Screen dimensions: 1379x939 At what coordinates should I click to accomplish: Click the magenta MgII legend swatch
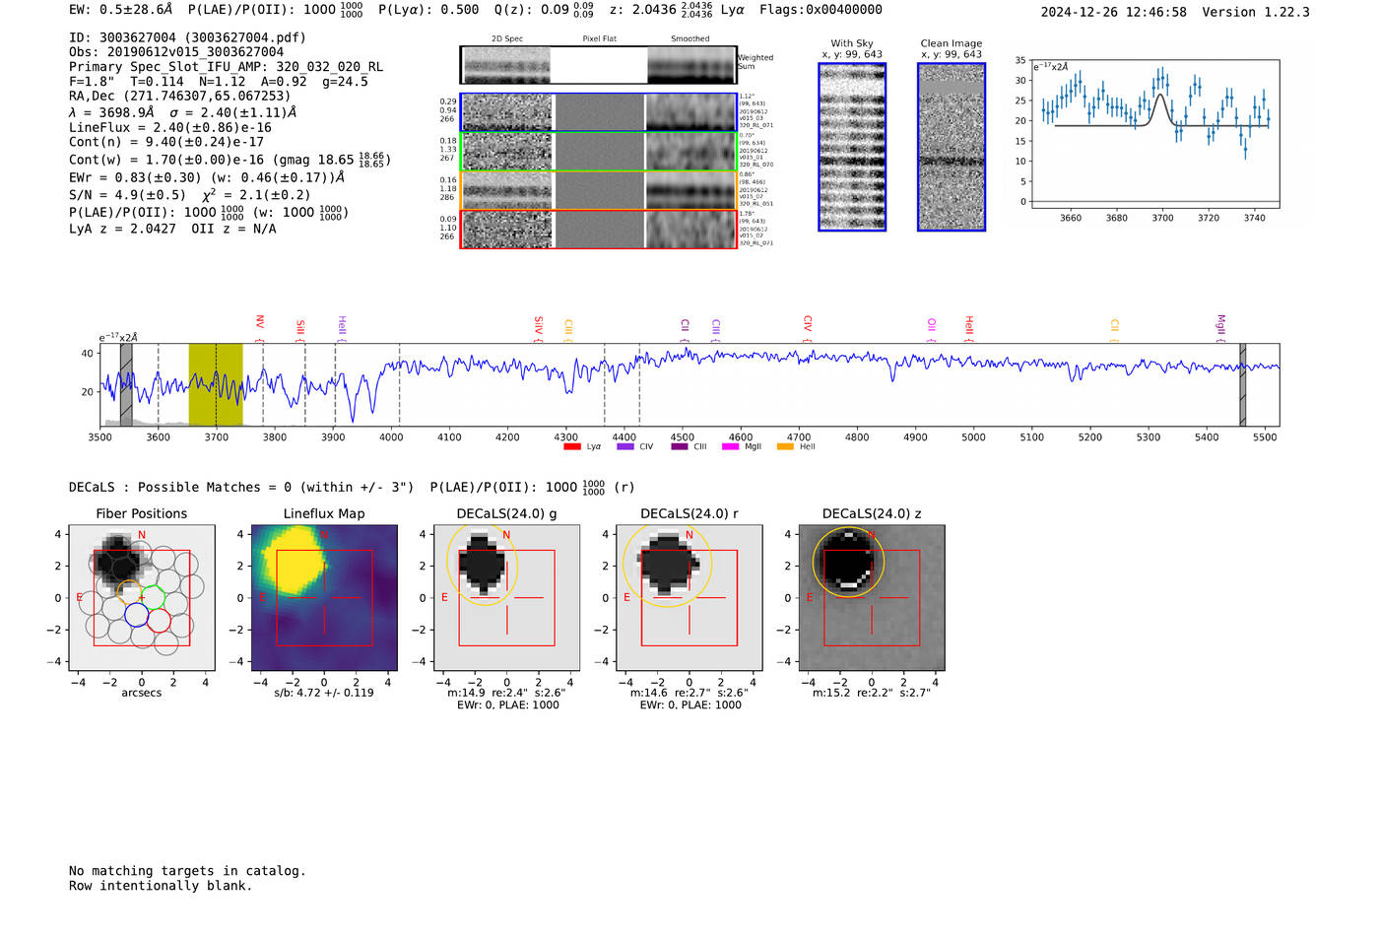(x=730, y=446)
